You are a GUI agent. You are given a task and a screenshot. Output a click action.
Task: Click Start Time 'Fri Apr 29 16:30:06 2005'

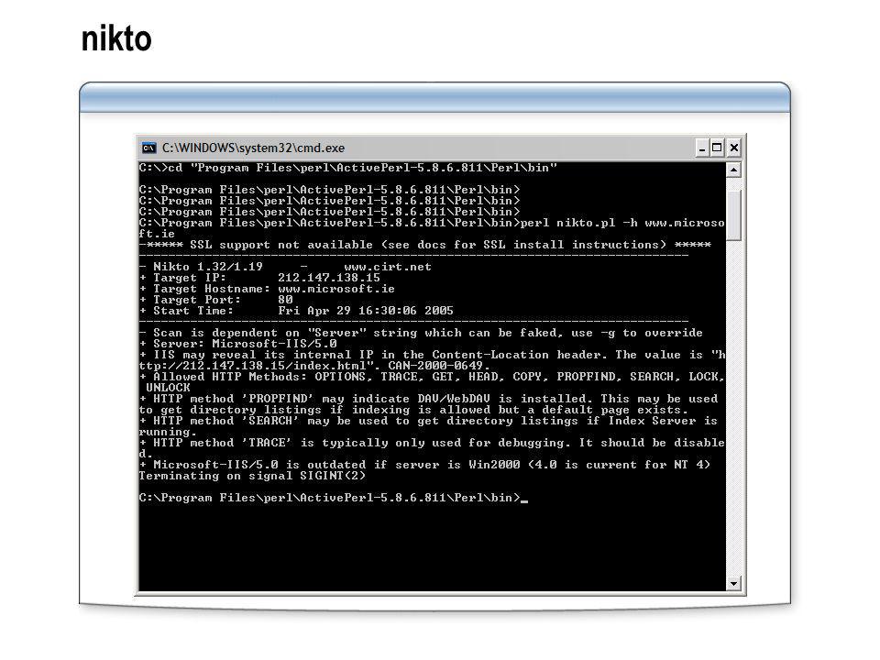(366, 311)
